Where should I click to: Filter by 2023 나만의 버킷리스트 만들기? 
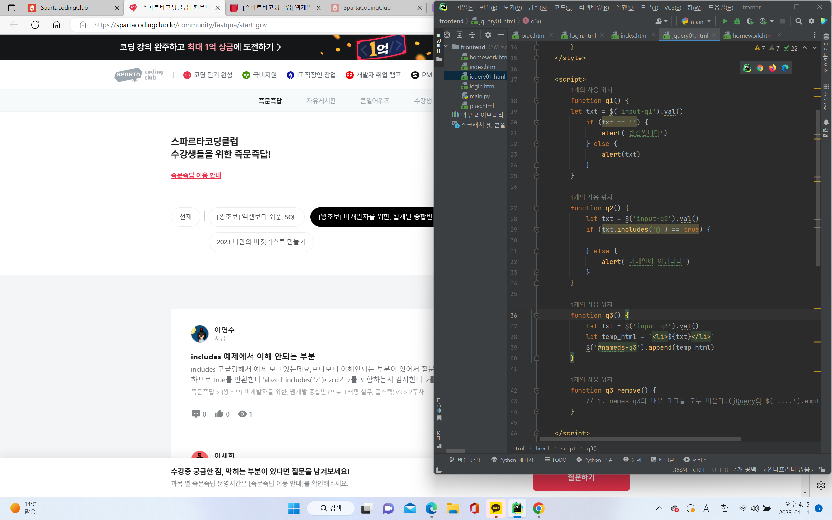coord(261,242)
